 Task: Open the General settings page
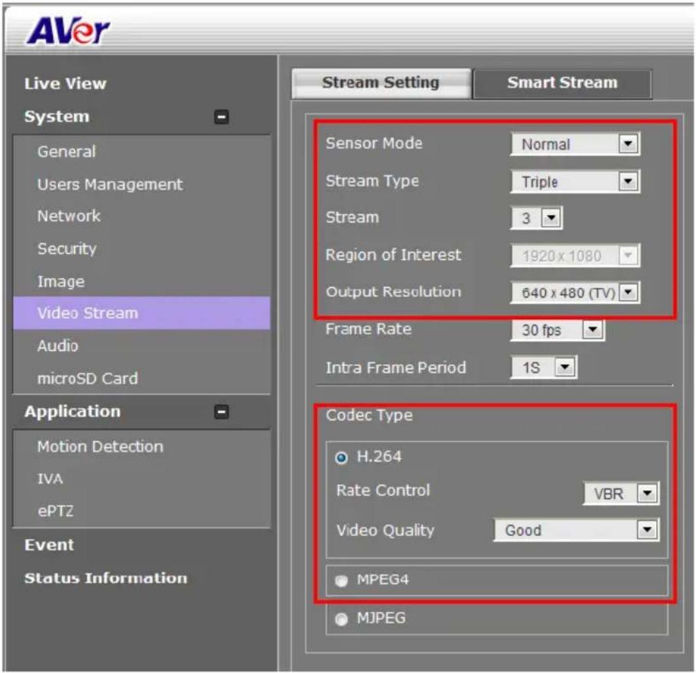(x=67, y=152)
